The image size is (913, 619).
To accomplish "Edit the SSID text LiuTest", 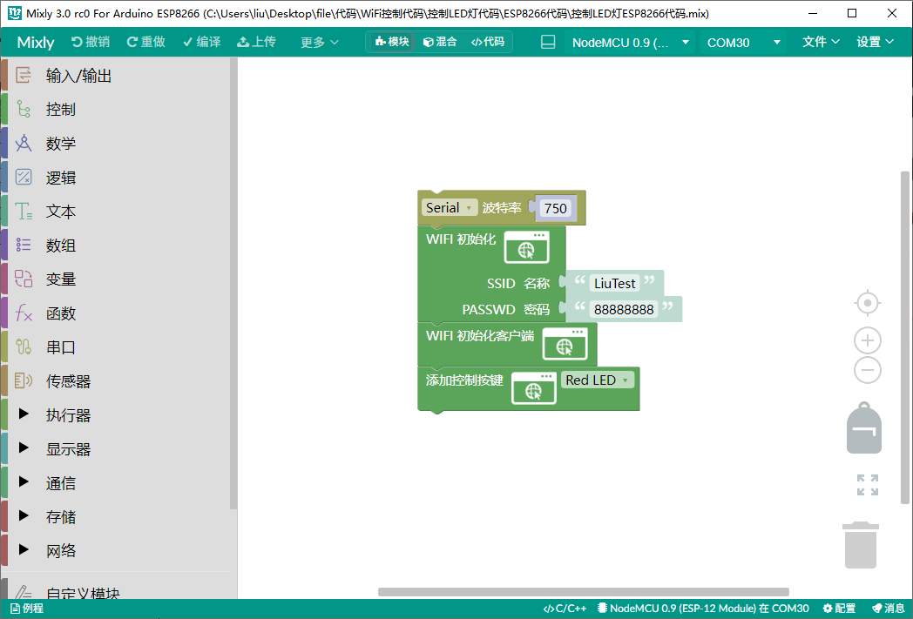I will click(x=614, y=283).
